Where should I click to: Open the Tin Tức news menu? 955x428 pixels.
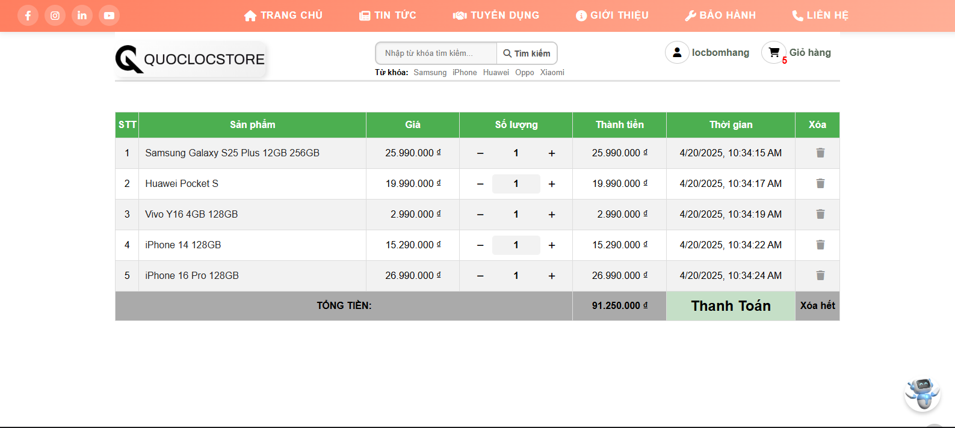pyautogui.click(x=388, y=16)
